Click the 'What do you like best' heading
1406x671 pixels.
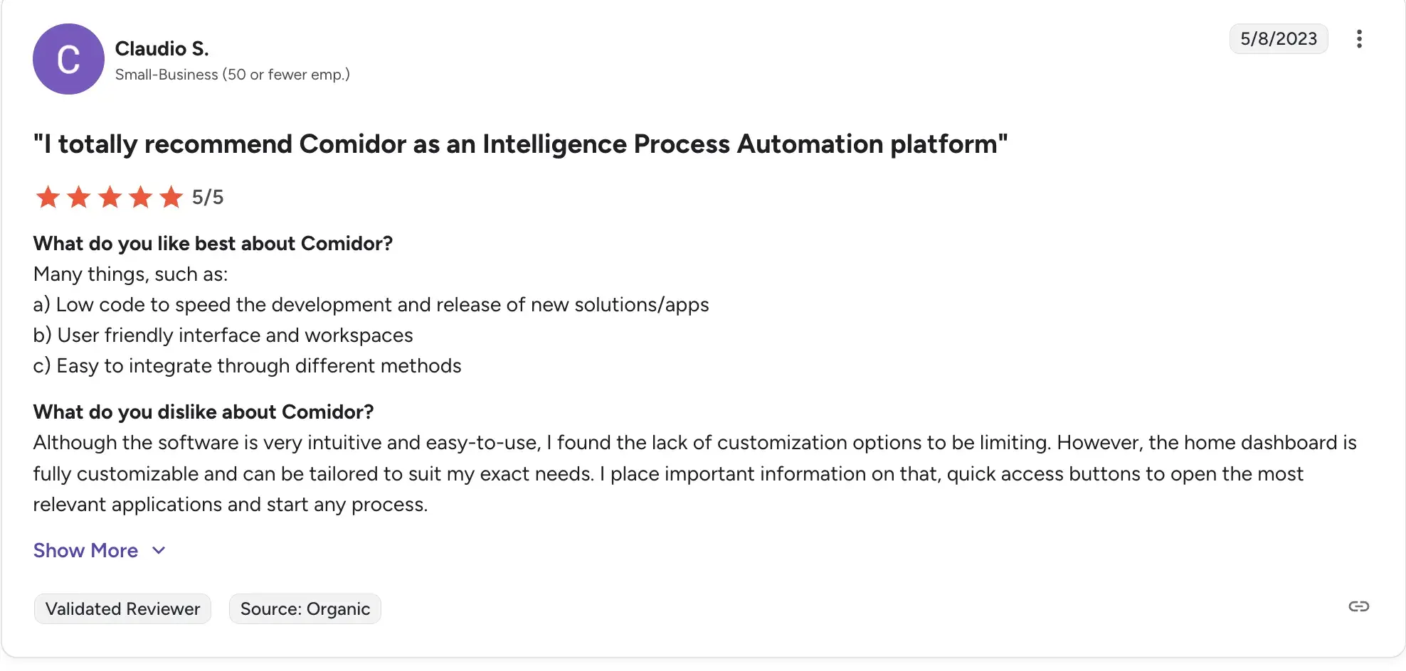click(213, 243)
